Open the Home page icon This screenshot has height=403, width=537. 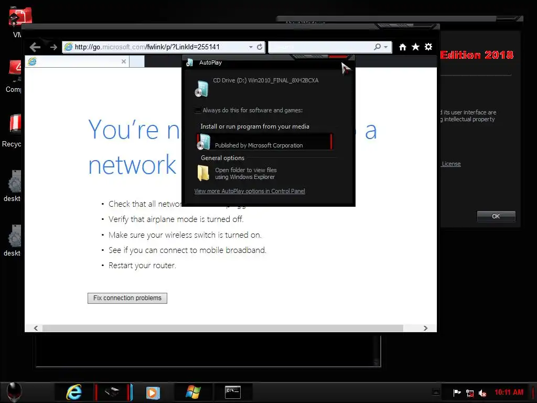(403, 47)
